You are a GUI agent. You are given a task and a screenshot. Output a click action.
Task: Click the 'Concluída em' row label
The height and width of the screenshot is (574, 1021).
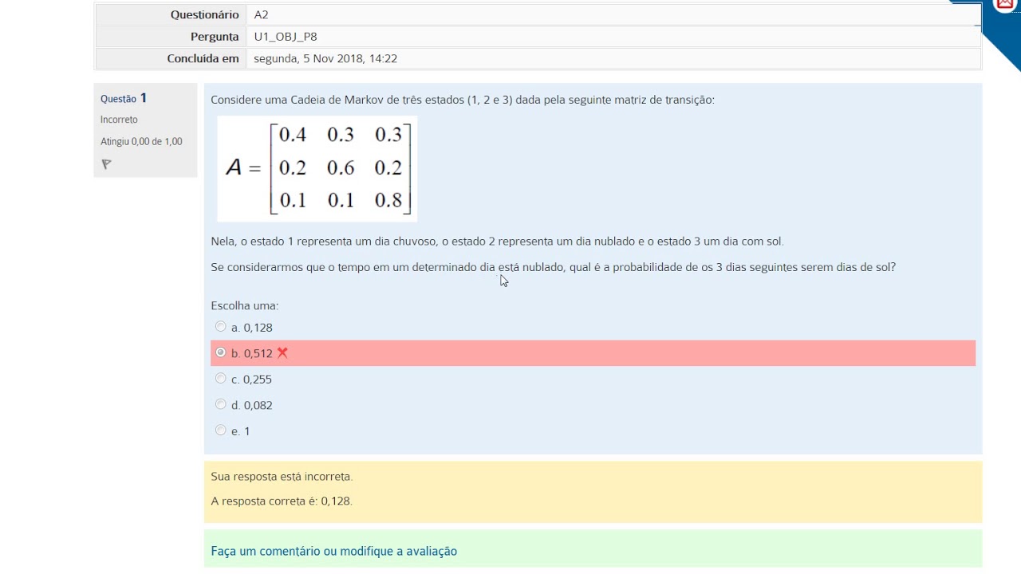203,59
